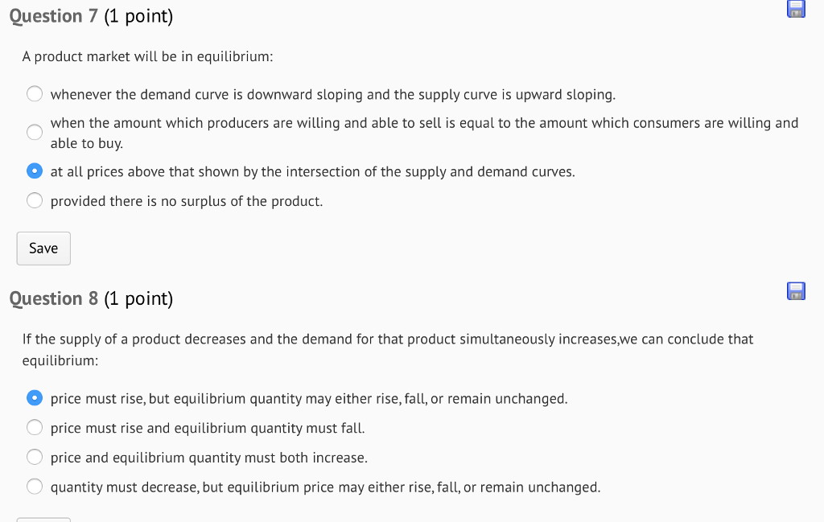Screen dimensions: 824x522
Task: Deselect the currently selected Question 7 answer
Action: point(34,171)
